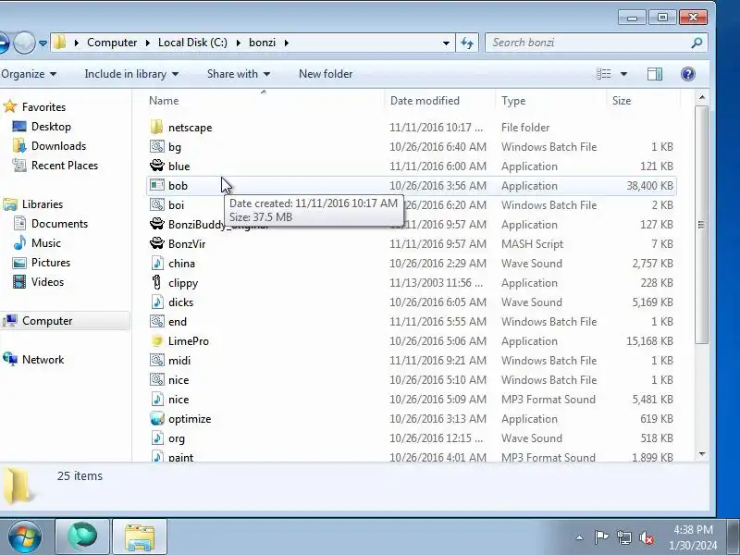Select the LimePro application icon
Image resolution: width=740 pixels, height=555 pixels.
(x=156, y=340)
